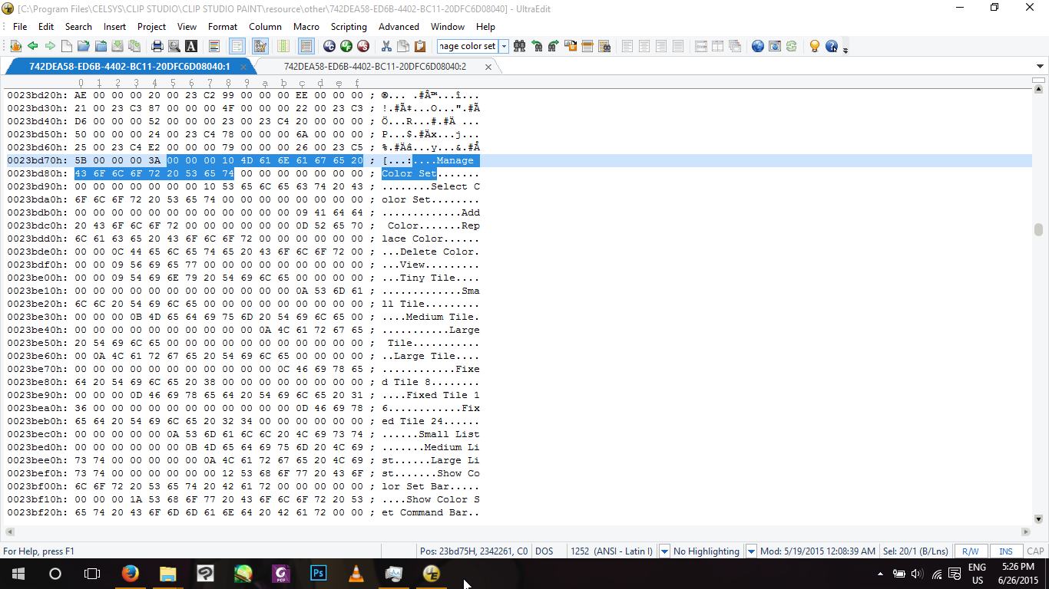Click the DOS line terminator status field
Image resolution: width=1049 pixels, height=589 pixels.
pos(544,551)
